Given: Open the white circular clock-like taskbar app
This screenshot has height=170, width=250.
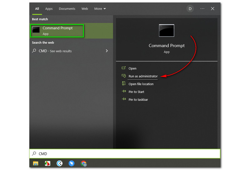Looking at the screenshot, I should tap(59, 163).
